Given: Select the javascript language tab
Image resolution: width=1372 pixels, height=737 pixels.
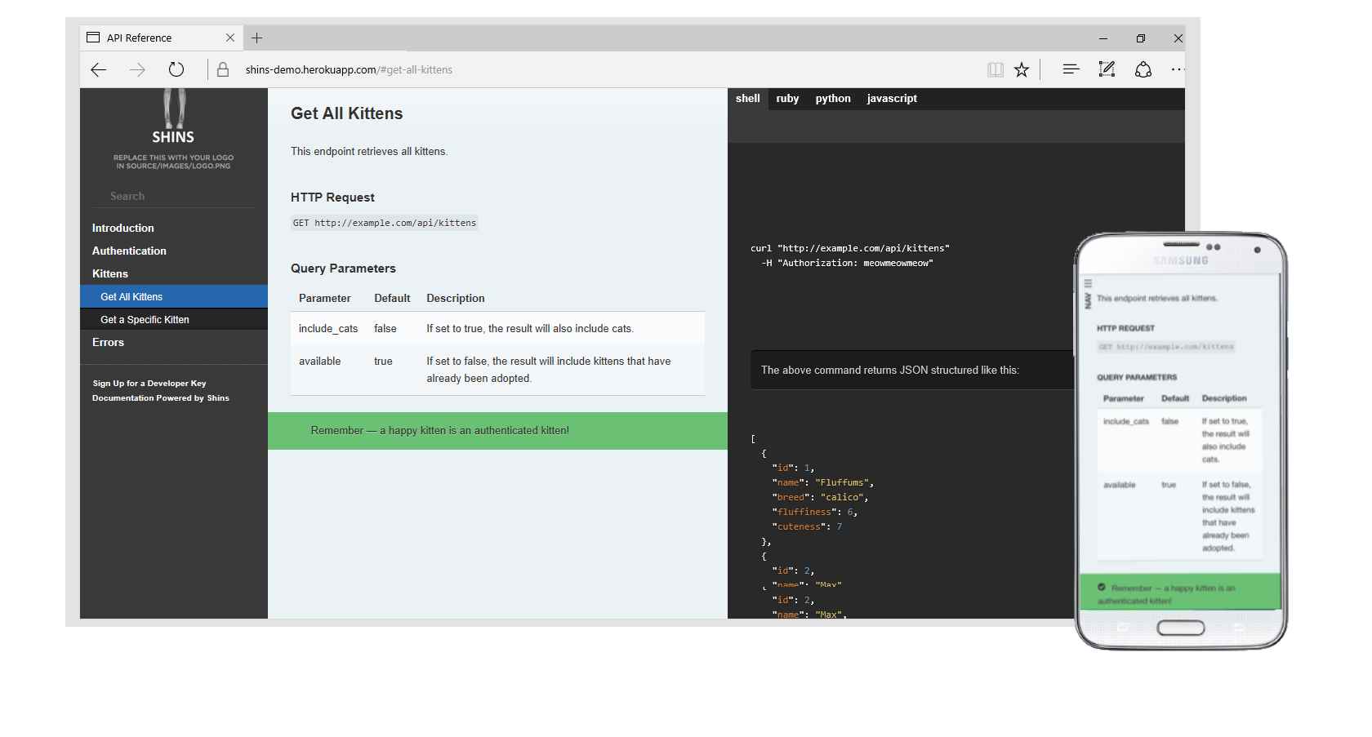Looking at the screenshot, I should pyautogui.click(x=891, y=99).
